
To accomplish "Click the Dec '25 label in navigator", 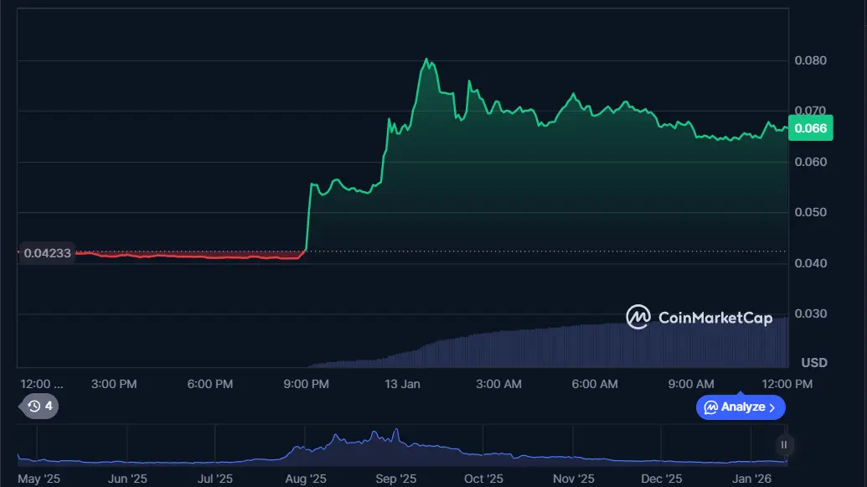I will click(x=662, y=479).
